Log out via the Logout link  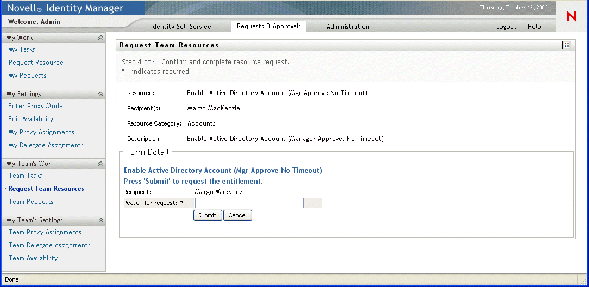click(506, 27)
